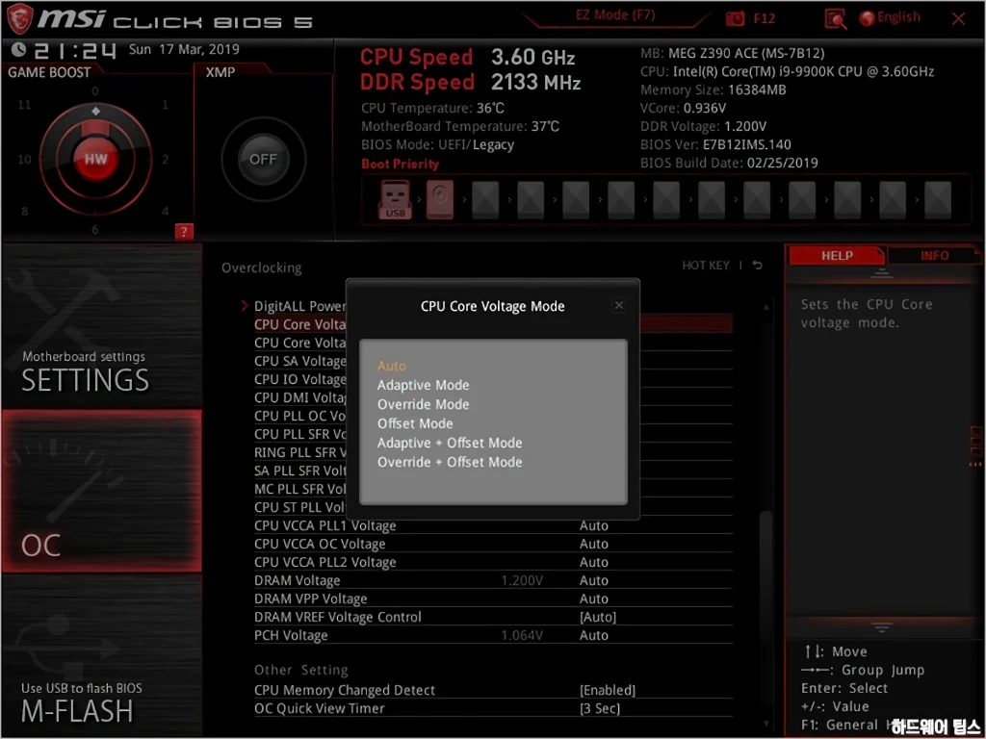Close the CPU Core Voltage Mode dialog
The image size is (986, 739).
click(619, 305)
